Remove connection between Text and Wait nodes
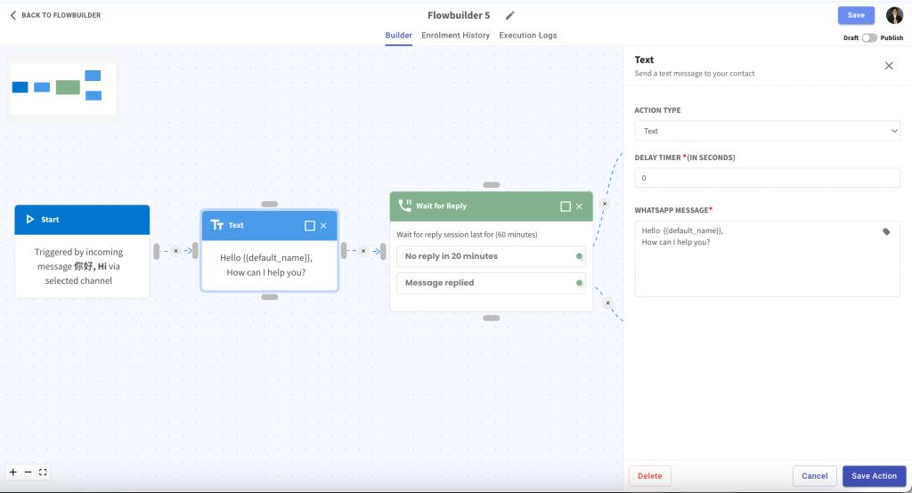 363,251
